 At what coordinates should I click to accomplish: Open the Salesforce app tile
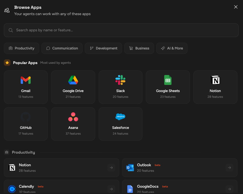pos(120,124)
